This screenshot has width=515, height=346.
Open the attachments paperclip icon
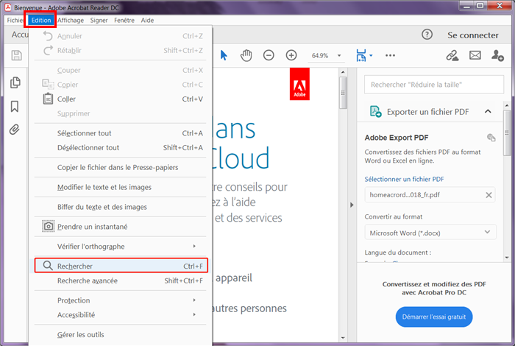[x=15, y=130]
